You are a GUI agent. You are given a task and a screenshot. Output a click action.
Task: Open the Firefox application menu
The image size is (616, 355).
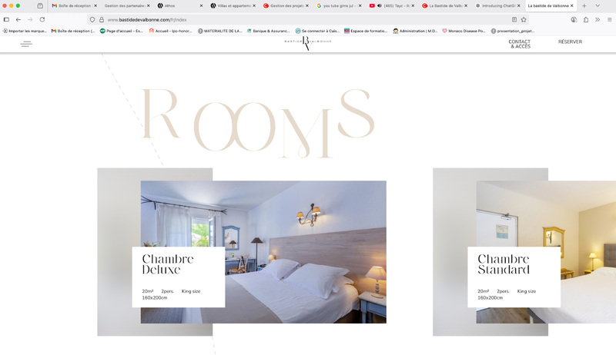click(609, 19)
